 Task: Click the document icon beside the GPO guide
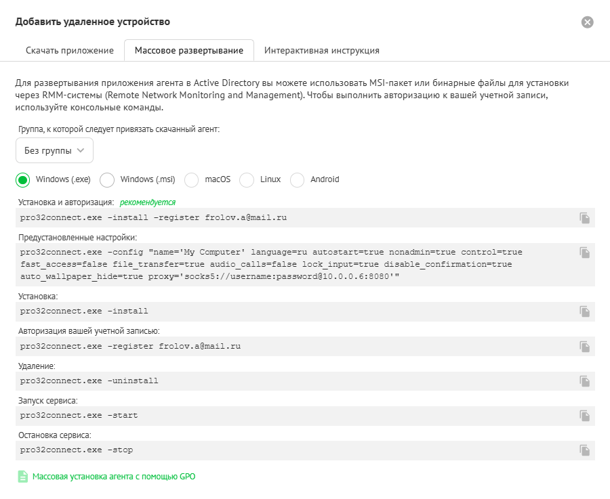coord(22,477)
